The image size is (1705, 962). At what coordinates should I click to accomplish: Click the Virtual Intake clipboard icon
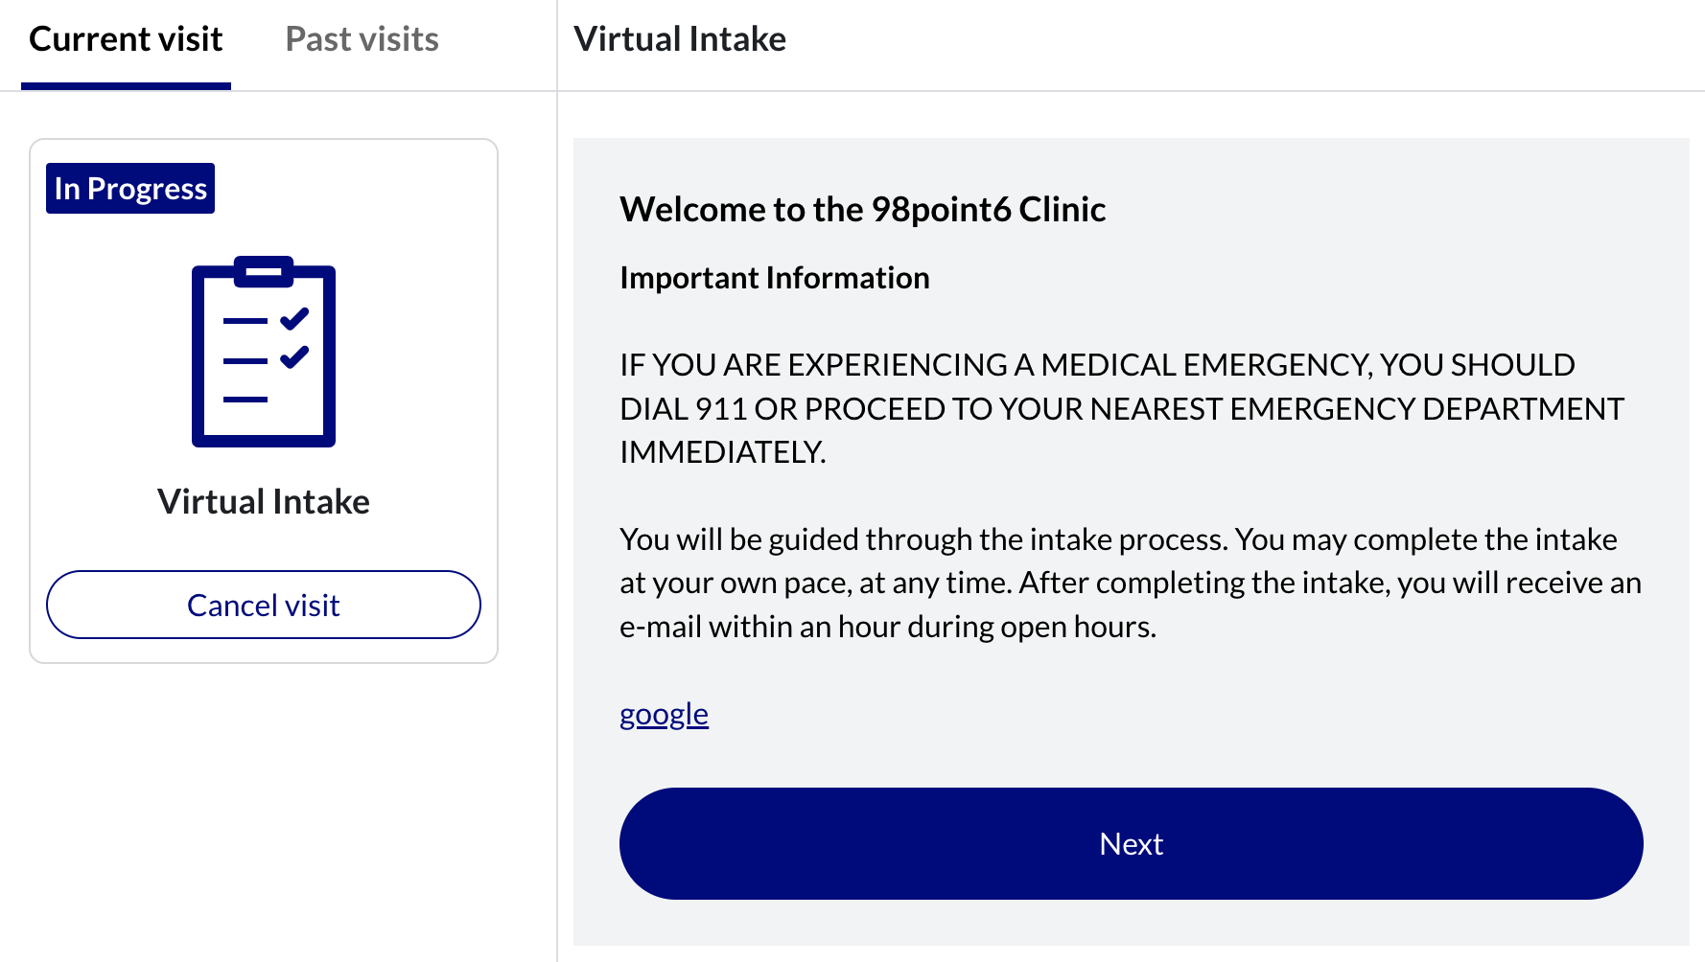(264, 352)
